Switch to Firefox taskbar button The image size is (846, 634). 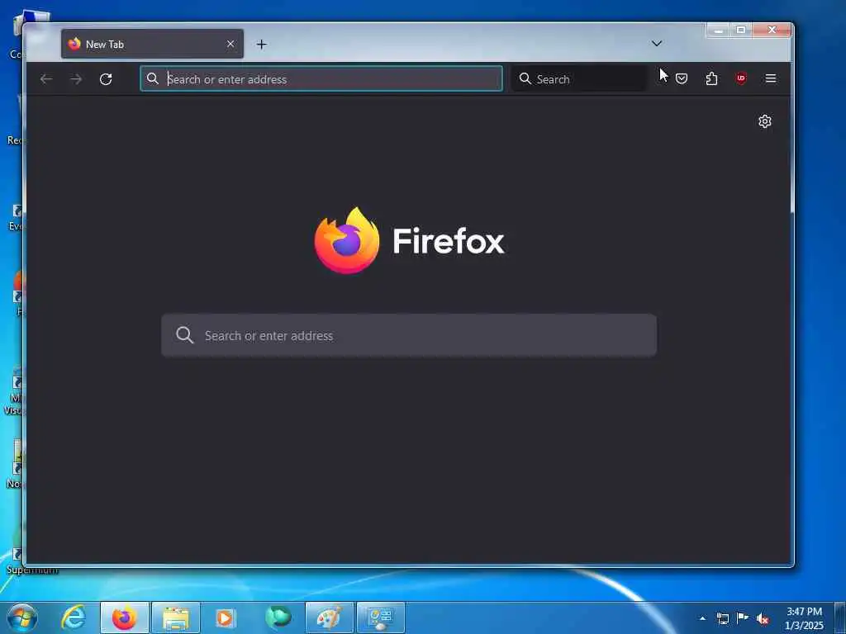tap(125, 617)
